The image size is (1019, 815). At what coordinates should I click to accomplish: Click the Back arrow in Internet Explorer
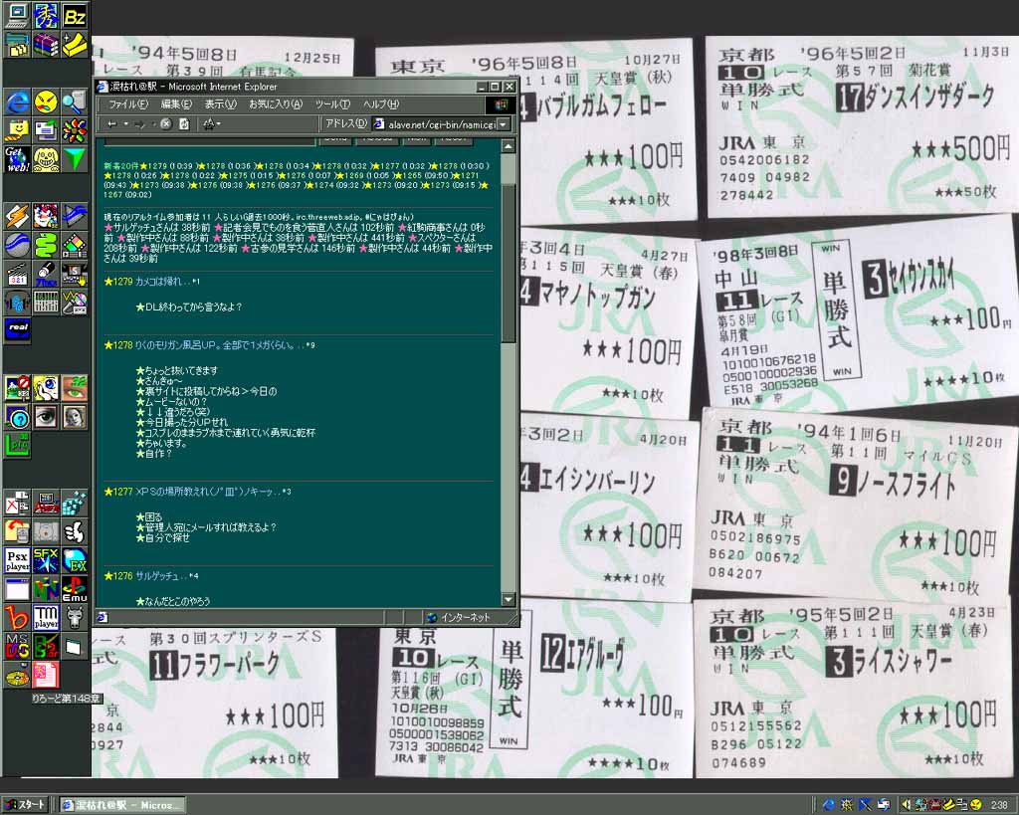tap(112, 124)
